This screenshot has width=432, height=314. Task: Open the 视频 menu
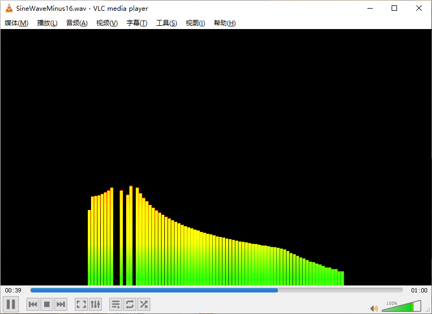point(106,23)
